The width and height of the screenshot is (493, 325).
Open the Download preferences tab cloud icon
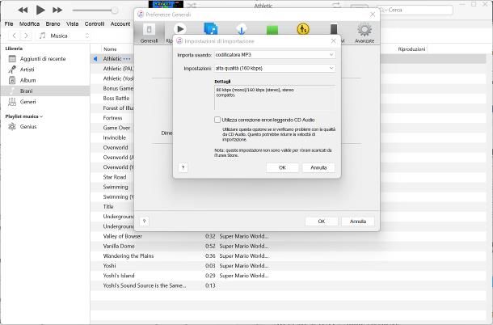pyautogui.click(x=242, y=29)
